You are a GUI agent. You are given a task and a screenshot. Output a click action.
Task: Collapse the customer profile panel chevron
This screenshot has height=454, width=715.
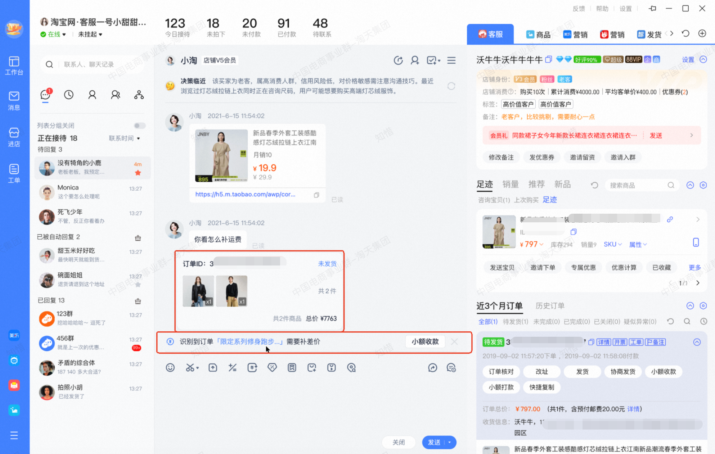pos(703,59)
